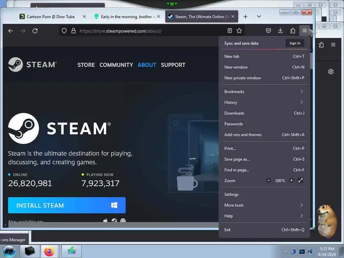
Task: Click extensions icon in background window
Action: (x=321, y=45)
